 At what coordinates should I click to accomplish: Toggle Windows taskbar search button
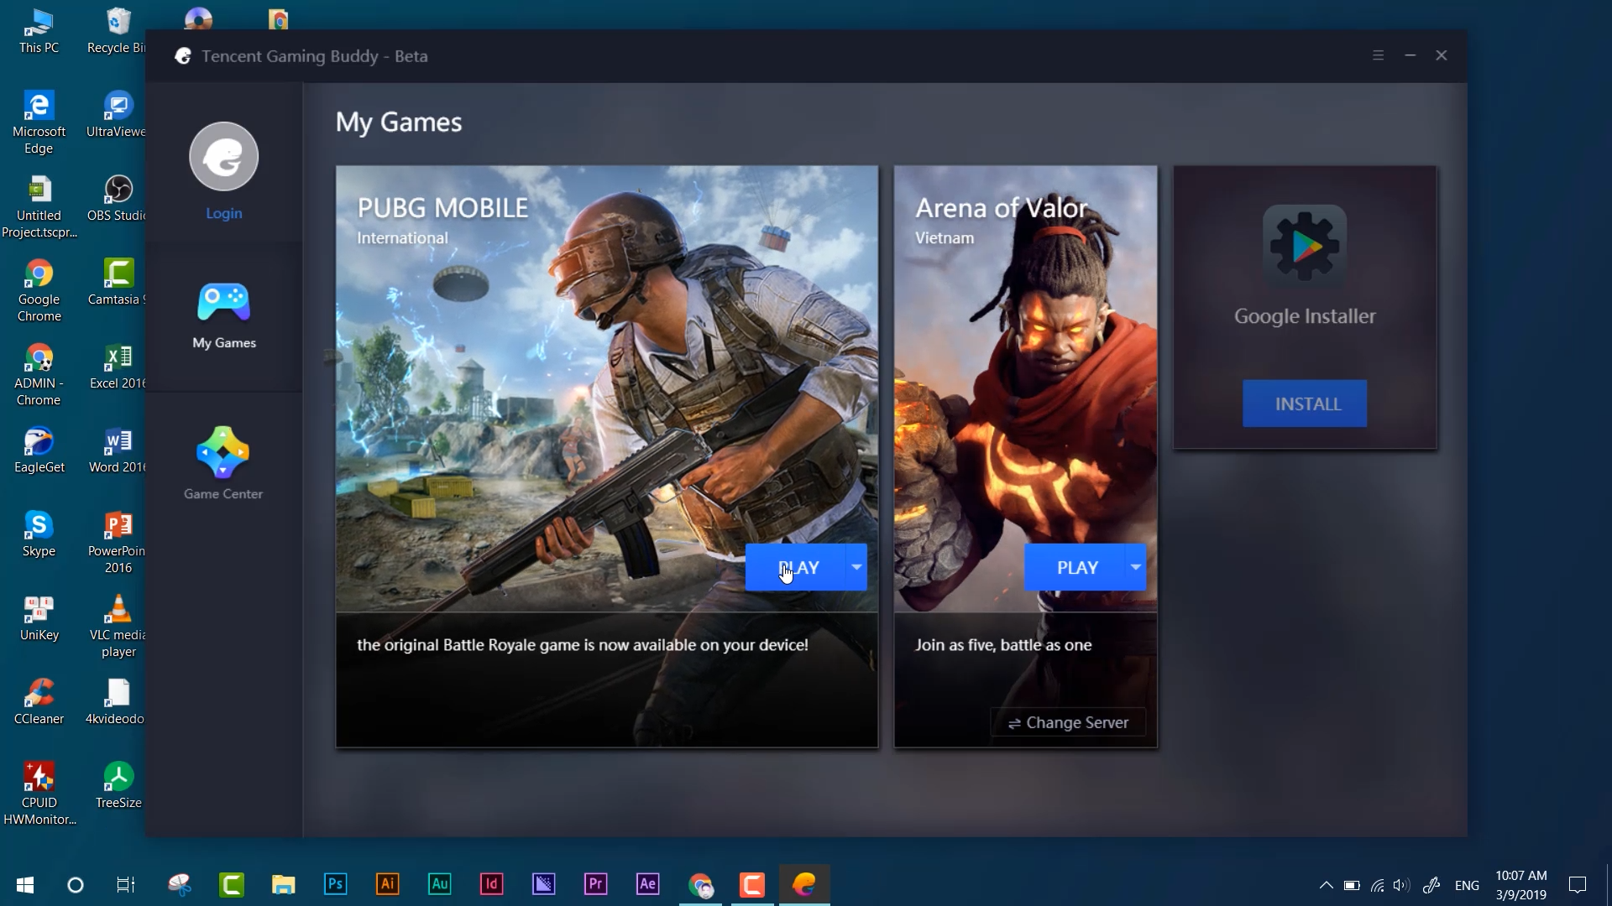point(76,884)
